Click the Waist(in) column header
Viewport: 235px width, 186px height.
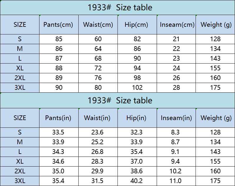98,118
